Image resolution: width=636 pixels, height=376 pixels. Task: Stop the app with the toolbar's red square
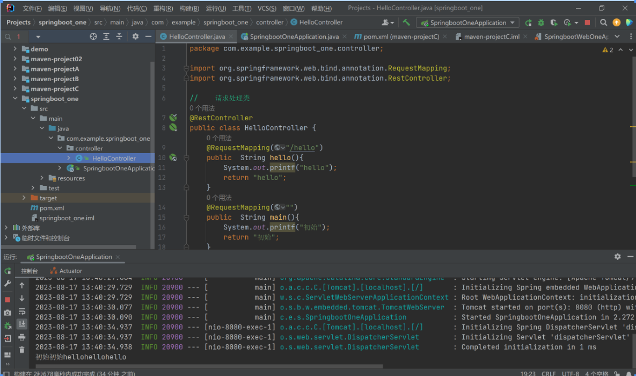[587, 23]
